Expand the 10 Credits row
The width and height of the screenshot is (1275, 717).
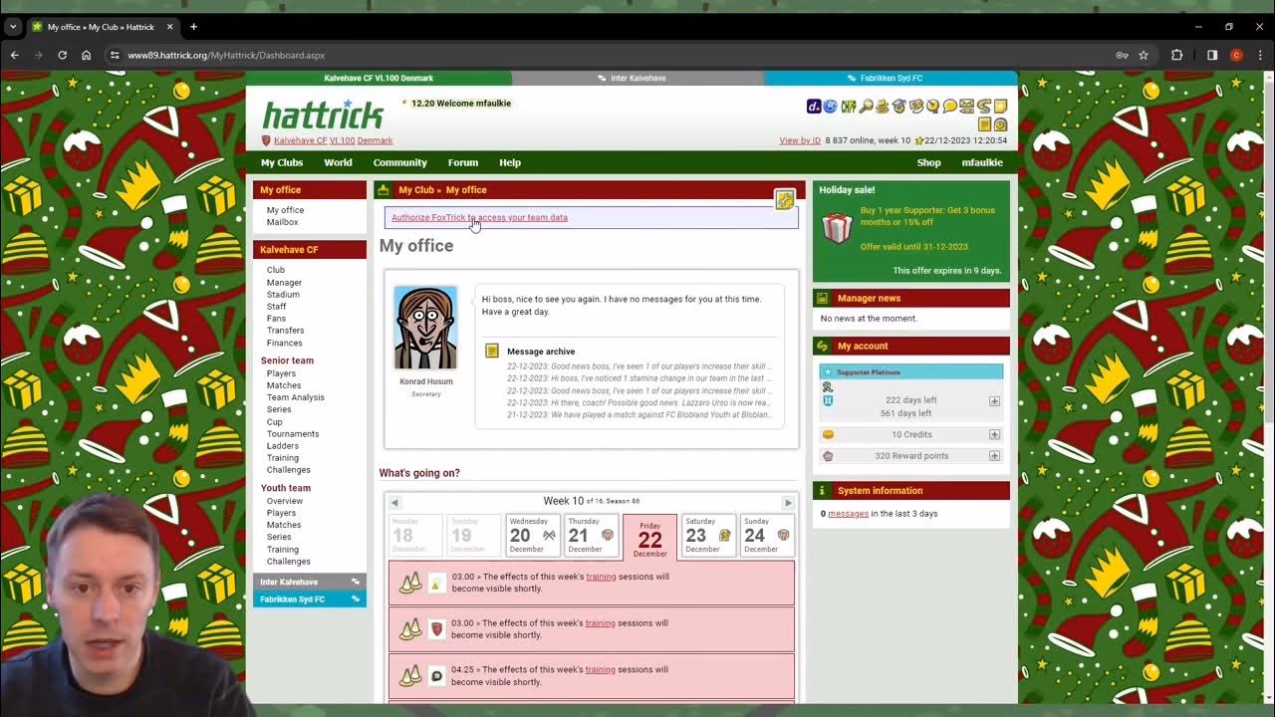994,434
